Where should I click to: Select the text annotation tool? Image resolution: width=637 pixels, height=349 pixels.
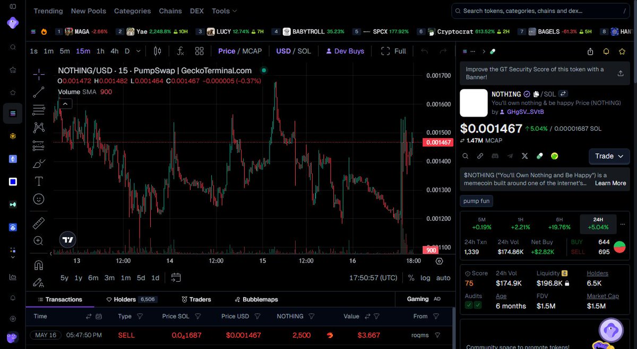(39, 181)
